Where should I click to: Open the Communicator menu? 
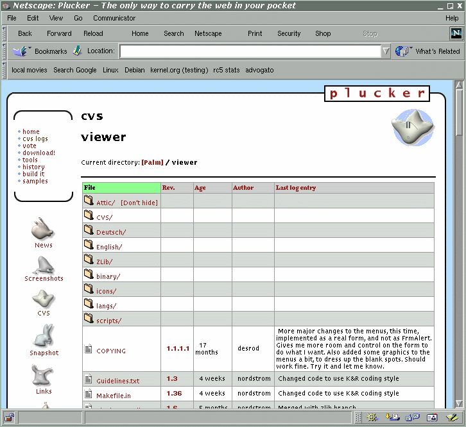pos(114,18)
